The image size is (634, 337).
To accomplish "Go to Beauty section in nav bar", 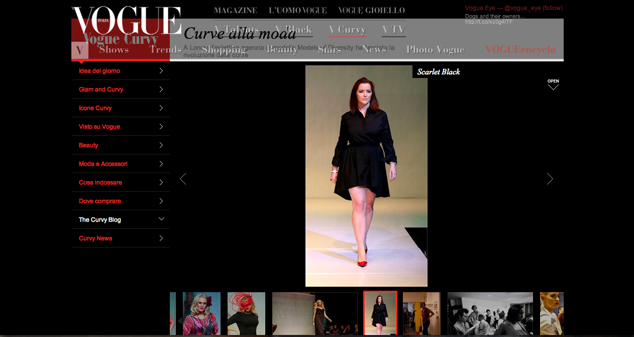I will coord(282,50).
